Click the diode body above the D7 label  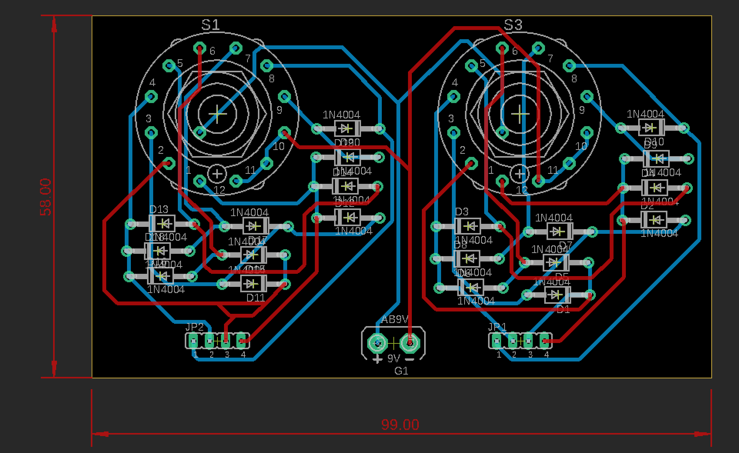pos(560,231)
